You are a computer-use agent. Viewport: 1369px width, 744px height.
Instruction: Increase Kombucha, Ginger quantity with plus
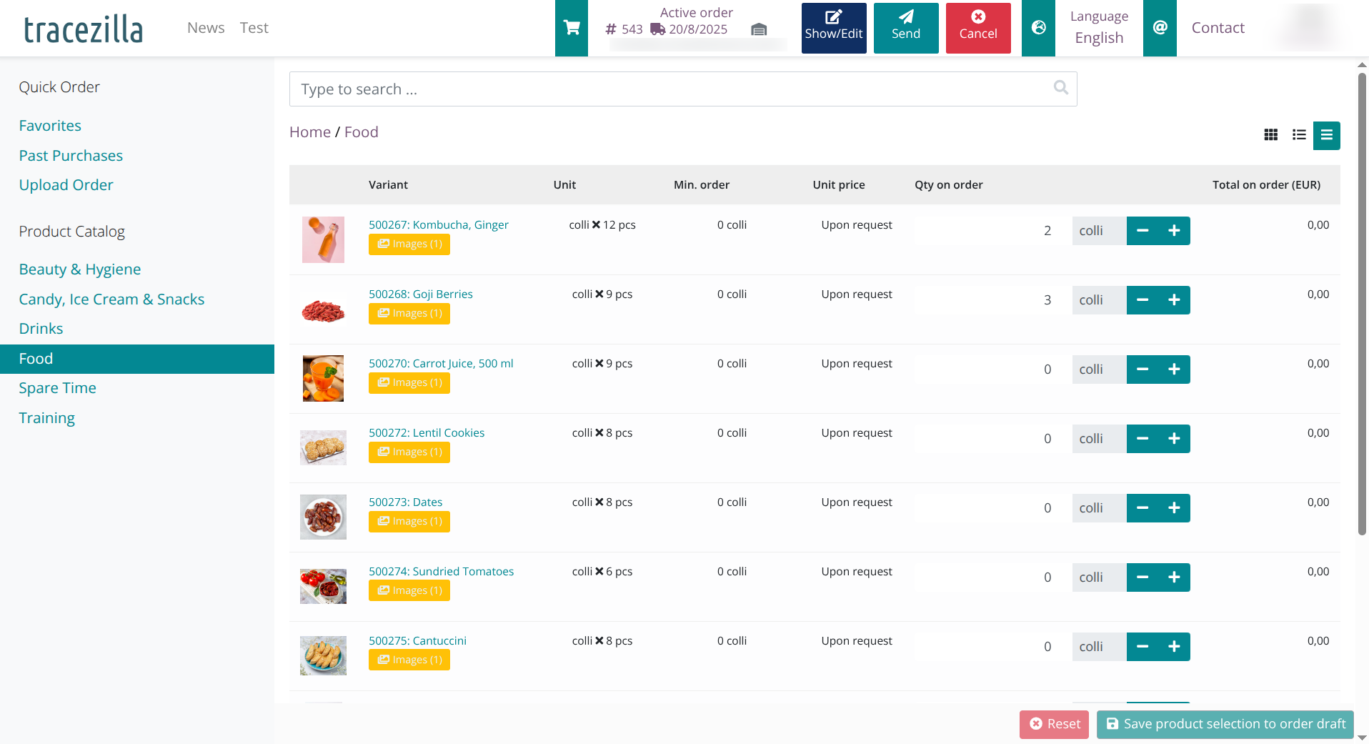point(1174,231)
